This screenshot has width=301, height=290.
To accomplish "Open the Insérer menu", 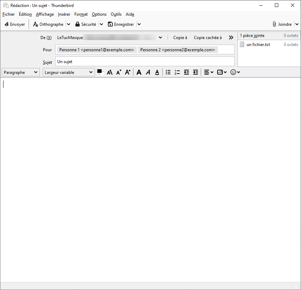I will point(64,14).
